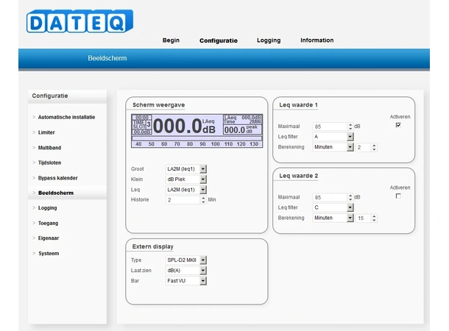The image size is (449, 331).
Task: Check Activeren for Leq waarde 2
Action: pos(398,196)
